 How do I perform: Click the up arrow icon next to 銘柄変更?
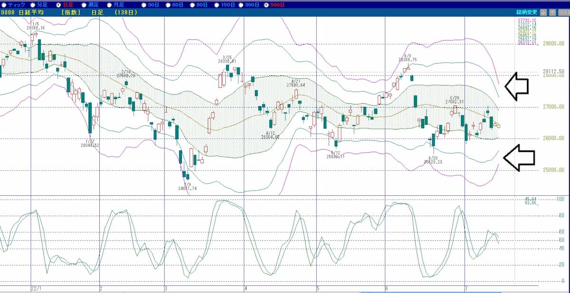[553, 13]
